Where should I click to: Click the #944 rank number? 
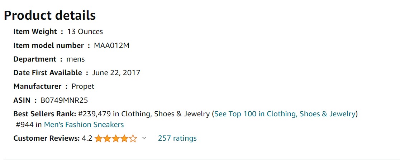(x=25, y=125)
